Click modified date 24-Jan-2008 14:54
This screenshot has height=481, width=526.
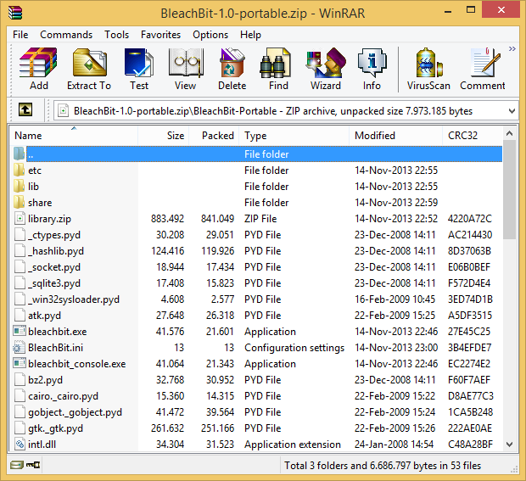tap(394, 445)
